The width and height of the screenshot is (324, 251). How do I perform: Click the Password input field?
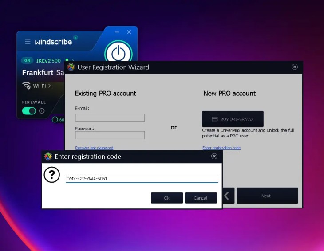coord(110,135)
